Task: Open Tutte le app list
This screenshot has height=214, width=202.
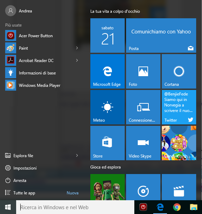Action: pos(20,193)
